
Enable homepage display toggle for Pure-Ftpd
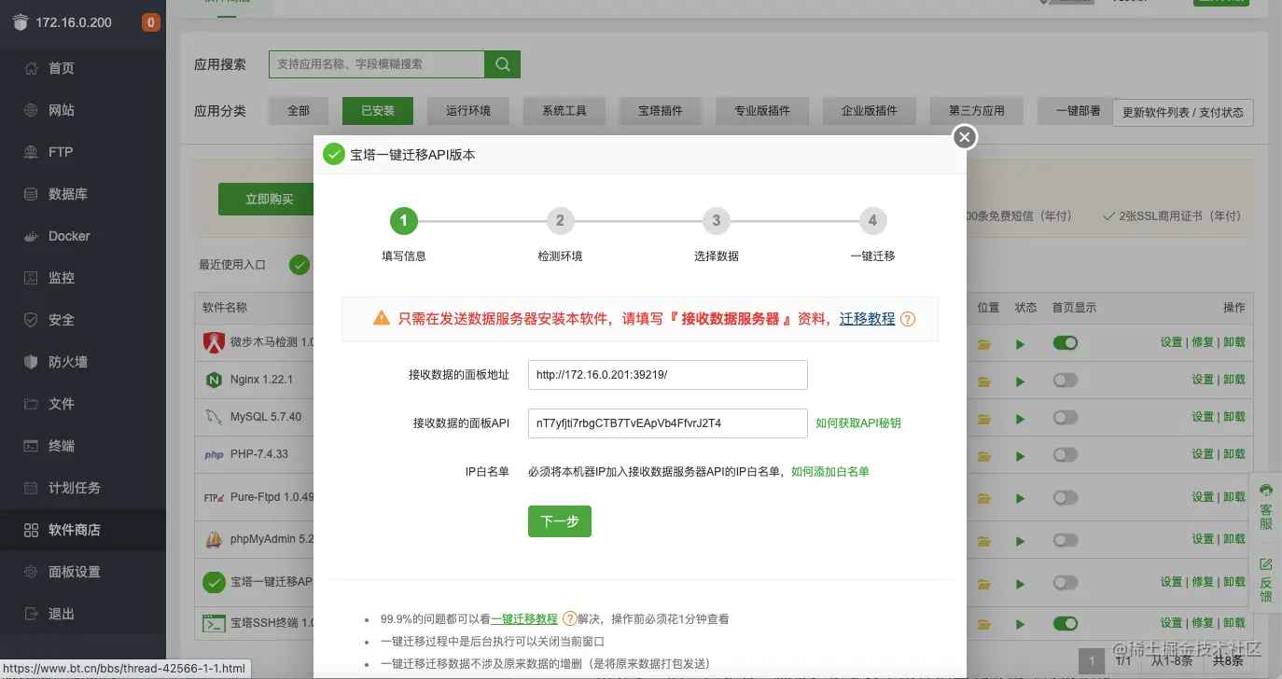click(1065, 497)
